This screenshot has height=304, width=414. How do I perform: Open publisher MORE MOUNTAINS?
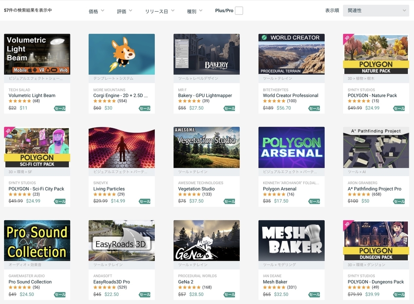109,90
